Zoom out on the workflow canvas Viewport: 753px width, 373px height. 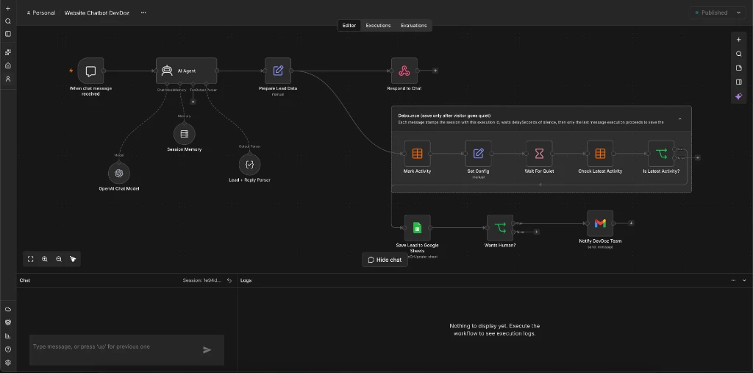click(x=59, y=259)
